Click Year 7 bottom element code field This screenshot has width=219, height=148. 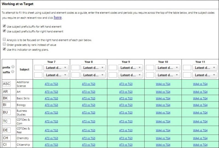pos(38,75)
